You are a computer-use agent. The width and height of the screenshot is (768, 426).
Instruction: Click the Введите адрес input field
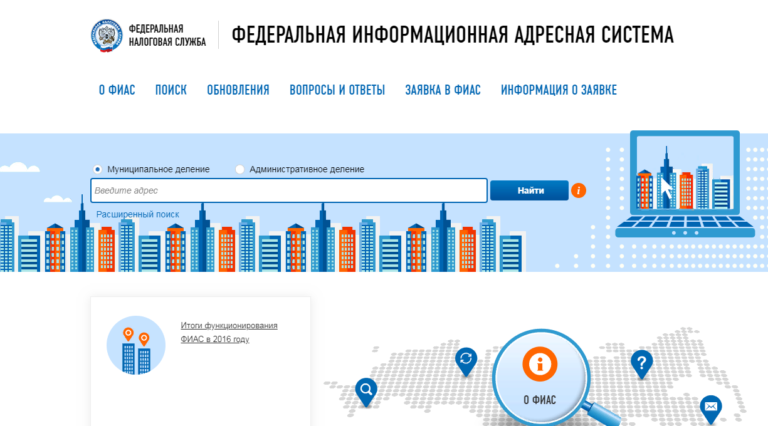[288, 190]
